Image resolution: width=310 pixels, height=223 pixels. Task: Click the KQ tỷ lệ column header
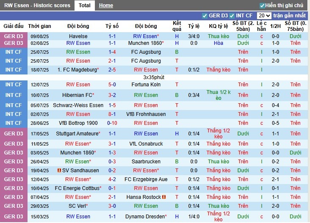(x=219, y=26)
